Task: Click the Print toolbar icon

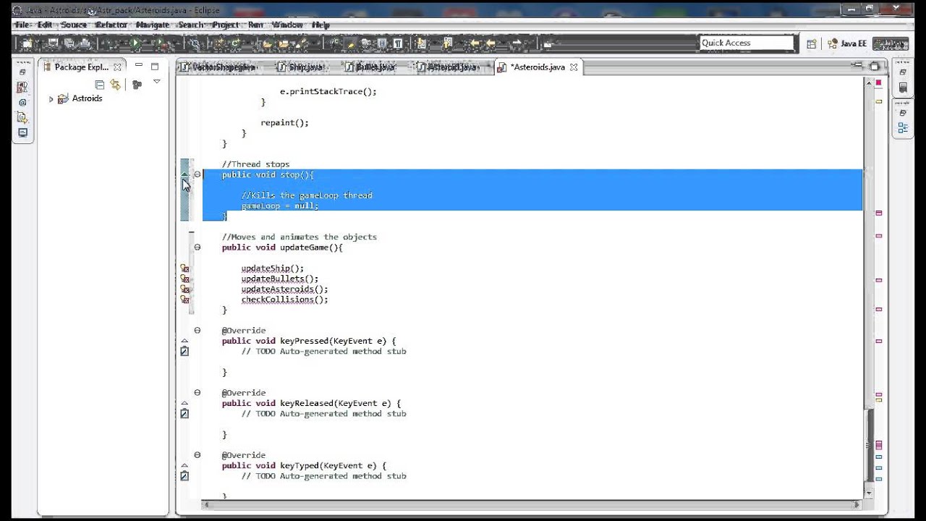Action: click(x=85, y=43)
